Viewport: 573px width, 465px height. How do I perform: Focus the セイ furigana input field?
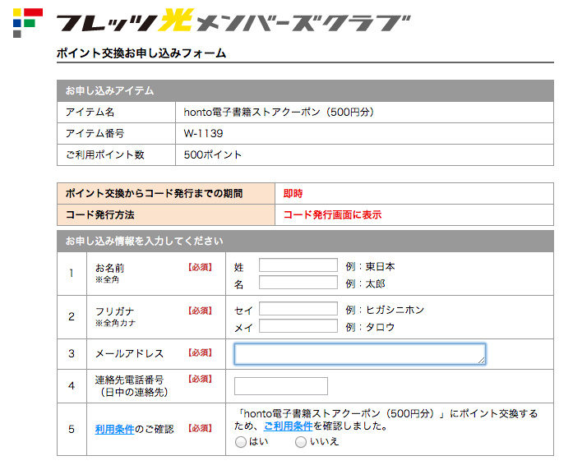[298, 309]
